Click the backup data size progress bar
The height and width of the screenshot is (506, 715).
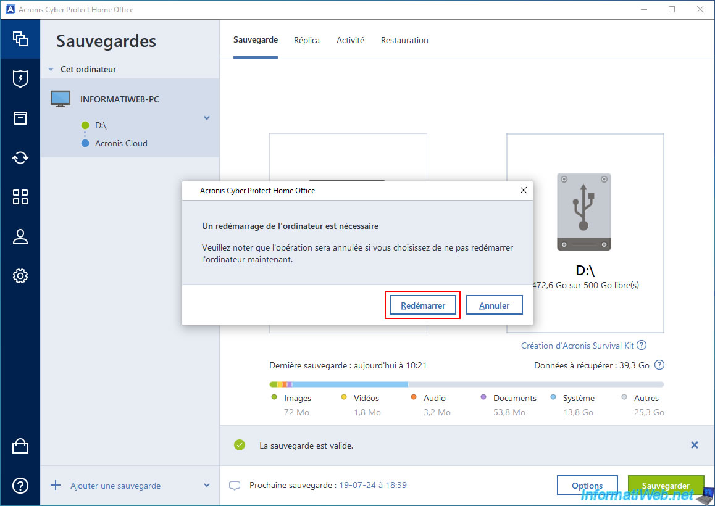point(467,384)
